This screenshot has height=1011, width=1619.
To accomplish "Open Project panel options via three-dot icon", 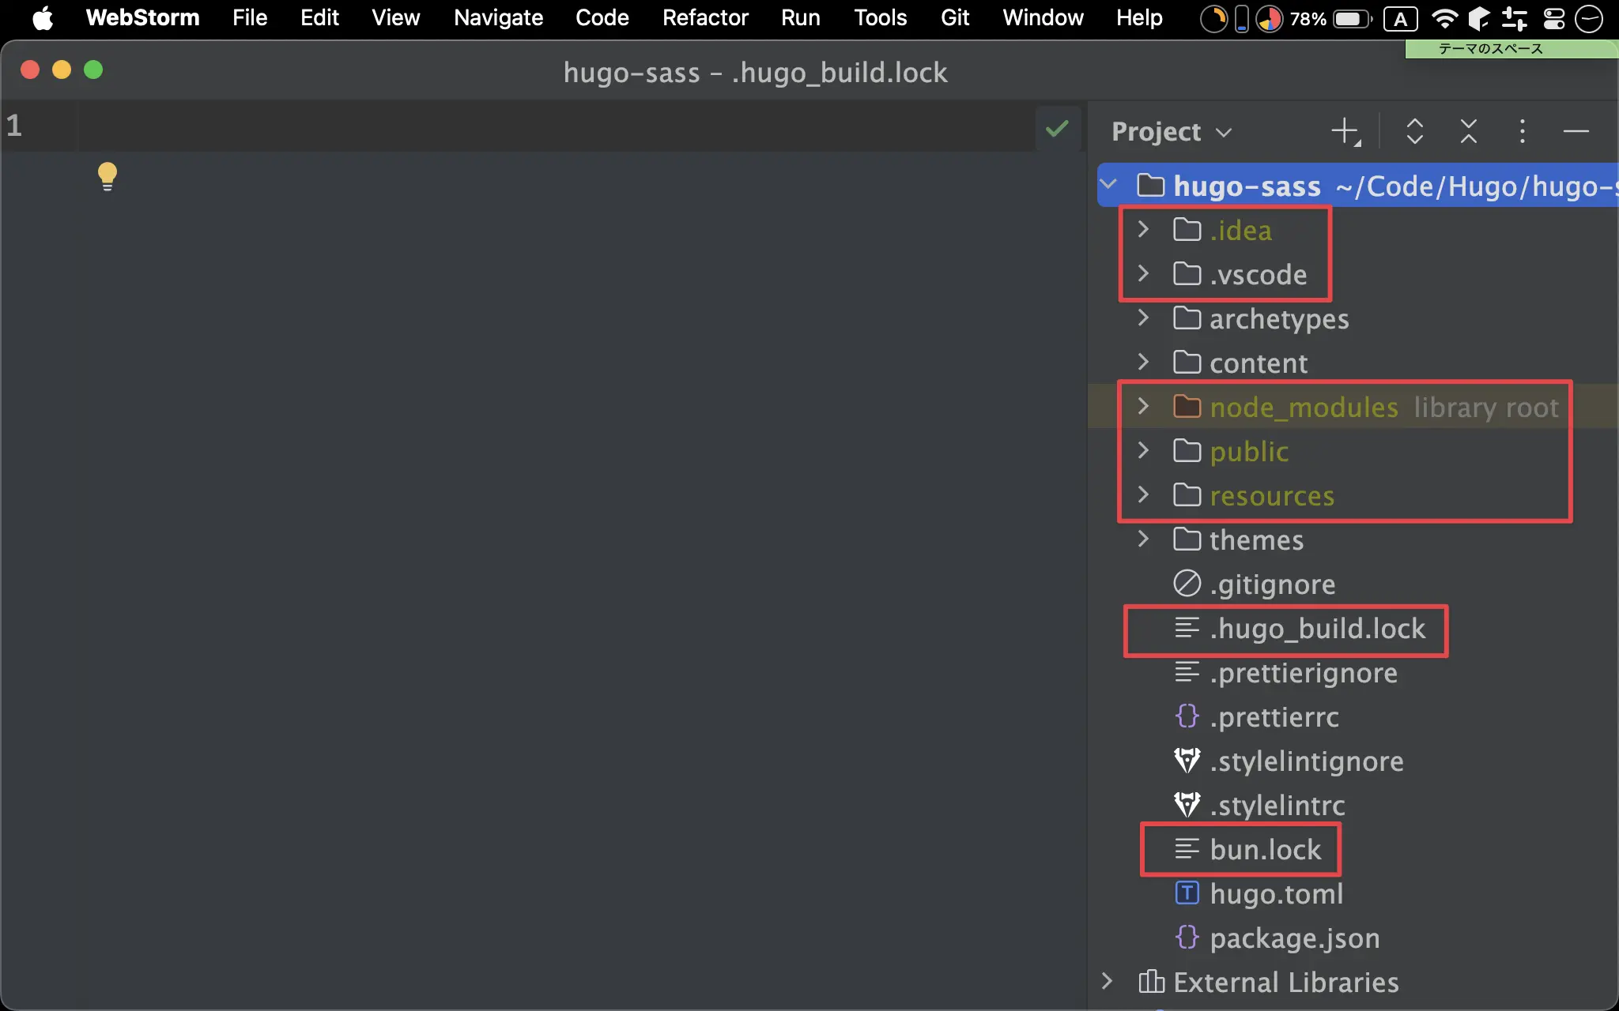I will click(1522, 131).
